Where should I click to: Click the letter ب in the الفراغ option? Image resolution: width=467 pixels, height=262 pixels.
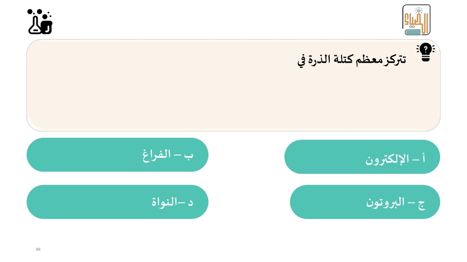tap(188, 156)
